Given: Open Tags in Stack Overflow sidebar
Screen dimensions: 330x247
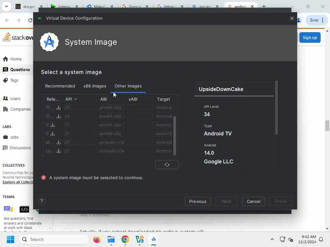Looking at the screenshot, I should 11,80.
